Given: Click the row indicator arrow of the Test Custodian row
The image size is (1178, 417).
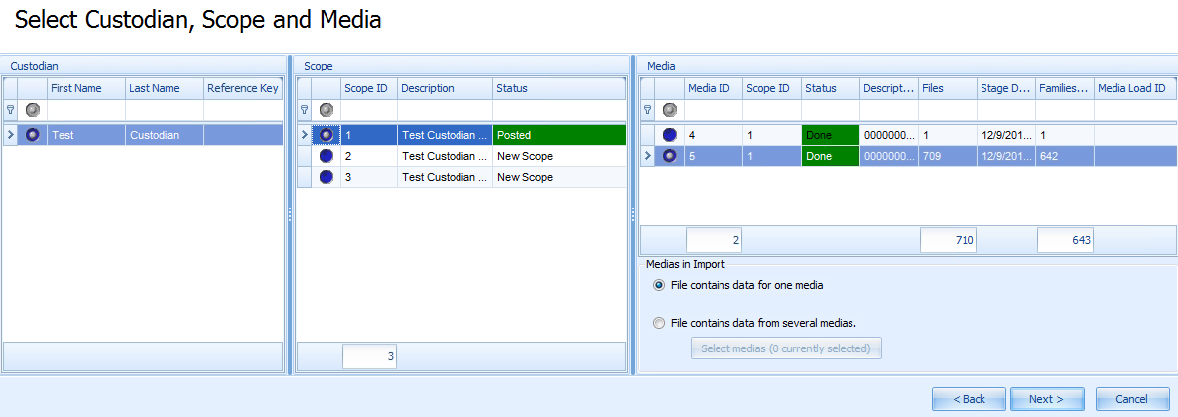Looking at the screenshot, I should click(10, 135).
